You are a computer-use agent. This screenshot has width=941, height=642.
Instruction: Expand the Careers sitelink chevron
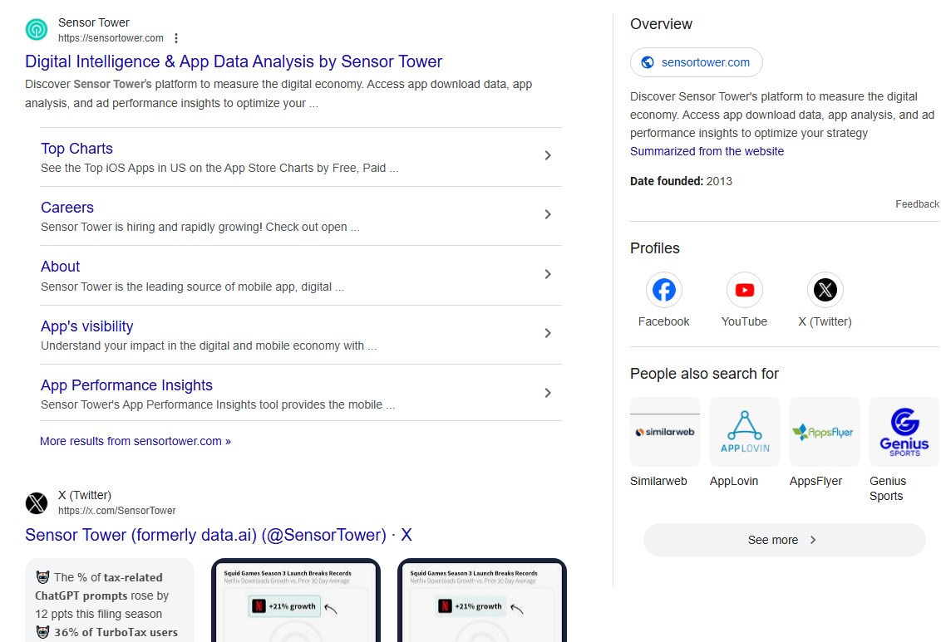point(547,214)
